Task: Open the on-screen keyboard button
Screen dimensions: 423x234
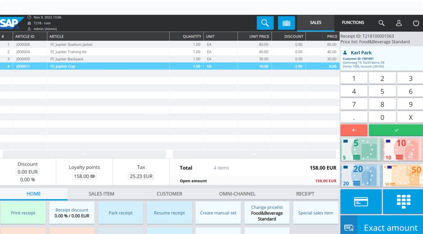Action: [x=286, y=23]
